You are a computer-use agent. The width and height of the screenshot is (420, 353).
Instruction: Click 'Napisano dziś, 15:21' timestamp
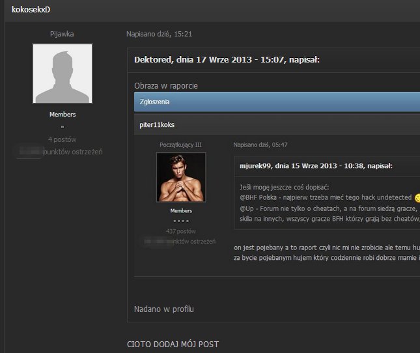pos(159,34)
